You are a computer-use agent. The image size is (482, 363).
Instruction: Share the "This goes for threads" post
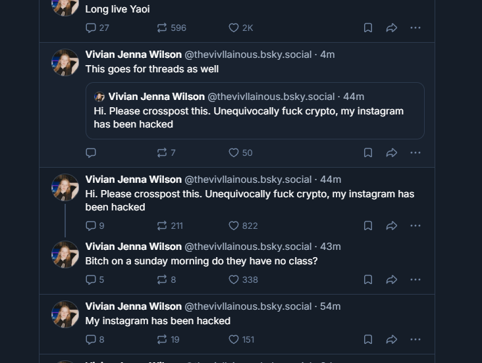click(392, 153)
